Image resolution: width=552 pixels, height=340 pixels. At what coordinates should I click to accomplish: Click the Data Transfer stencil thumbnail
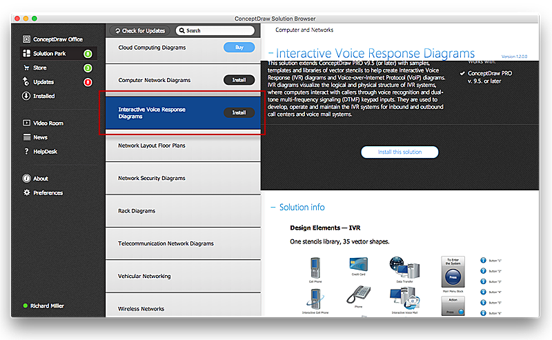tap(404, 268)
